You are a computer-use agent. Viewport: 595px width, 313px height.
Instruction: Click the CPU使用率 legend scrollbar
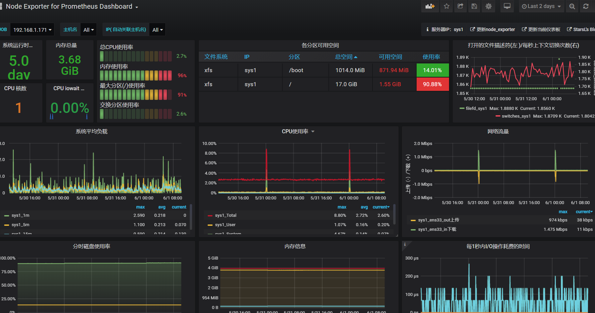[x=394, y=214]
